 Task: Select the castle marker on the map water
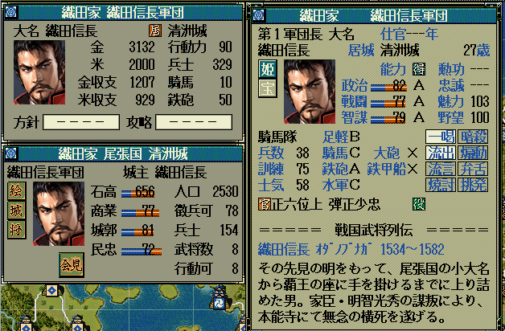220,297
